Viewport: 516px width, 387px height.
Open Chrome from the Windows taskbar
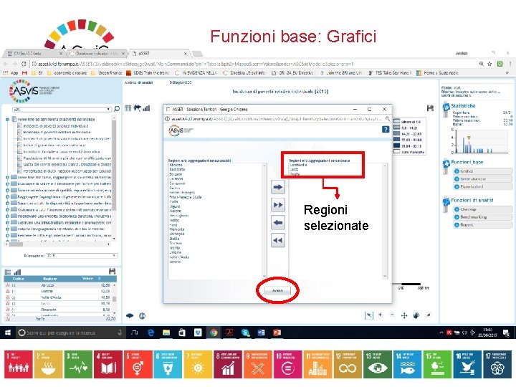coord(214,333)
